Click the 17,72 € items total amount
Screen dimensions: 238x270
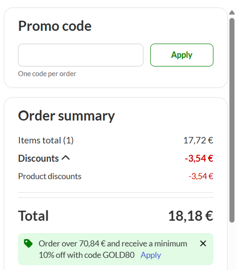tap(198, 140)
